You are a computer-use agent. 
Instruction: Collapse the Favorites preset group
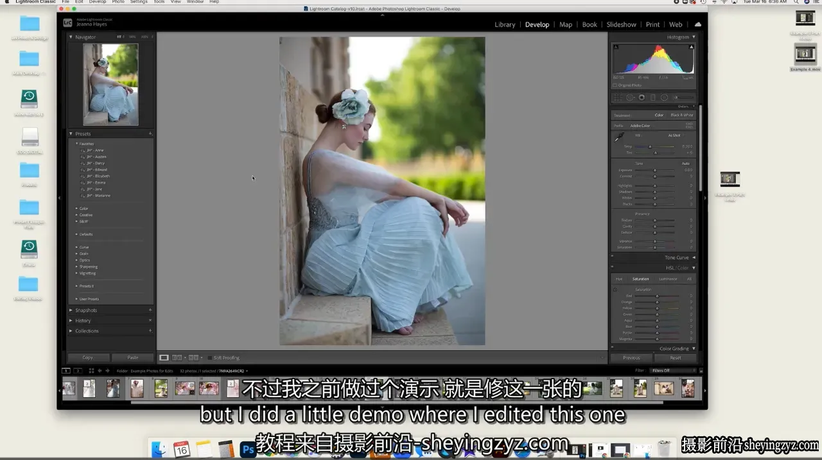point(76,144)
